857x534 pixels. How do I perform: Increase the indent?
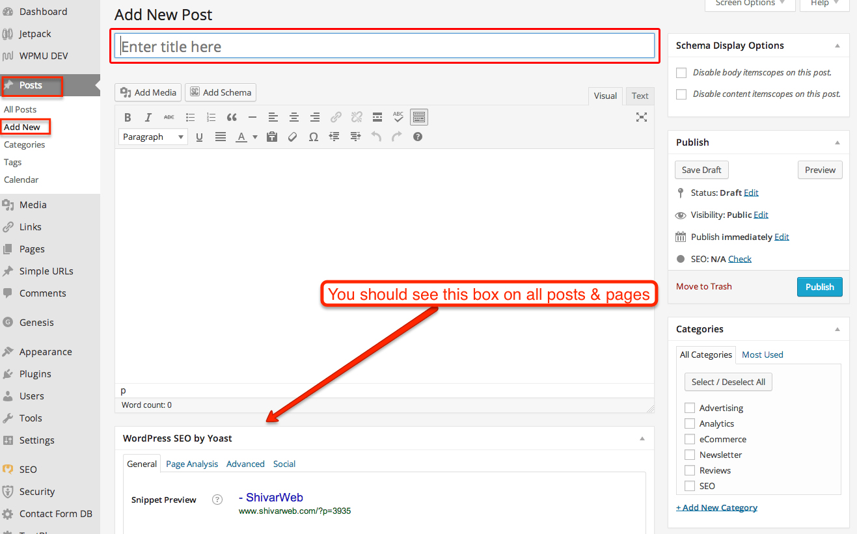coord(355,137)
